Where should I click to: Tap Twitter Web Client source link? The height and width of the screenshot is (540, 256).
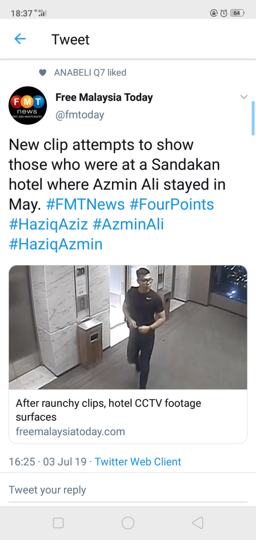(x=138, y=462)
